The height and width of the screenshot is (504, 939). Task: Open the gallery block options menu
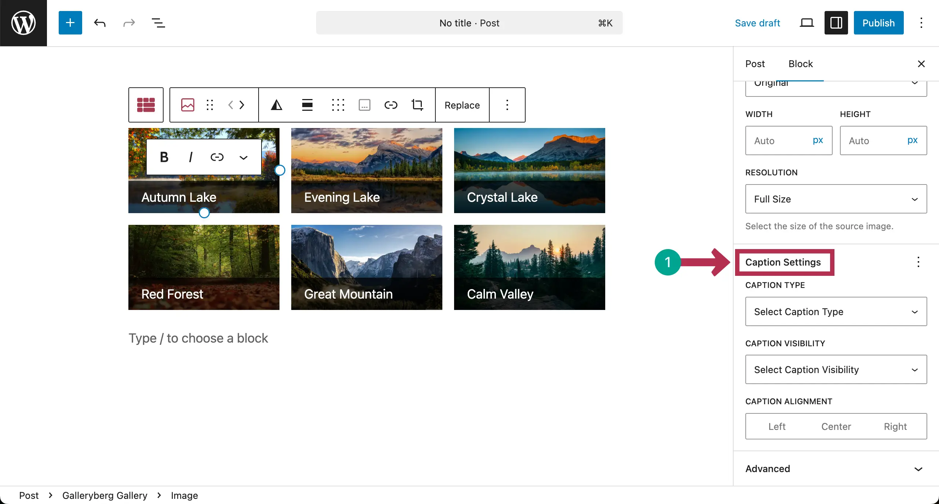click(x=508, y=105)
